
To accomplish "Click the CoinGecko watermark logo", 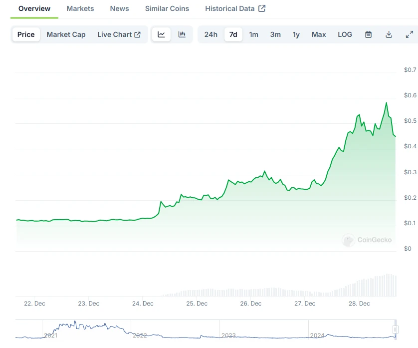I will (367, 240).
